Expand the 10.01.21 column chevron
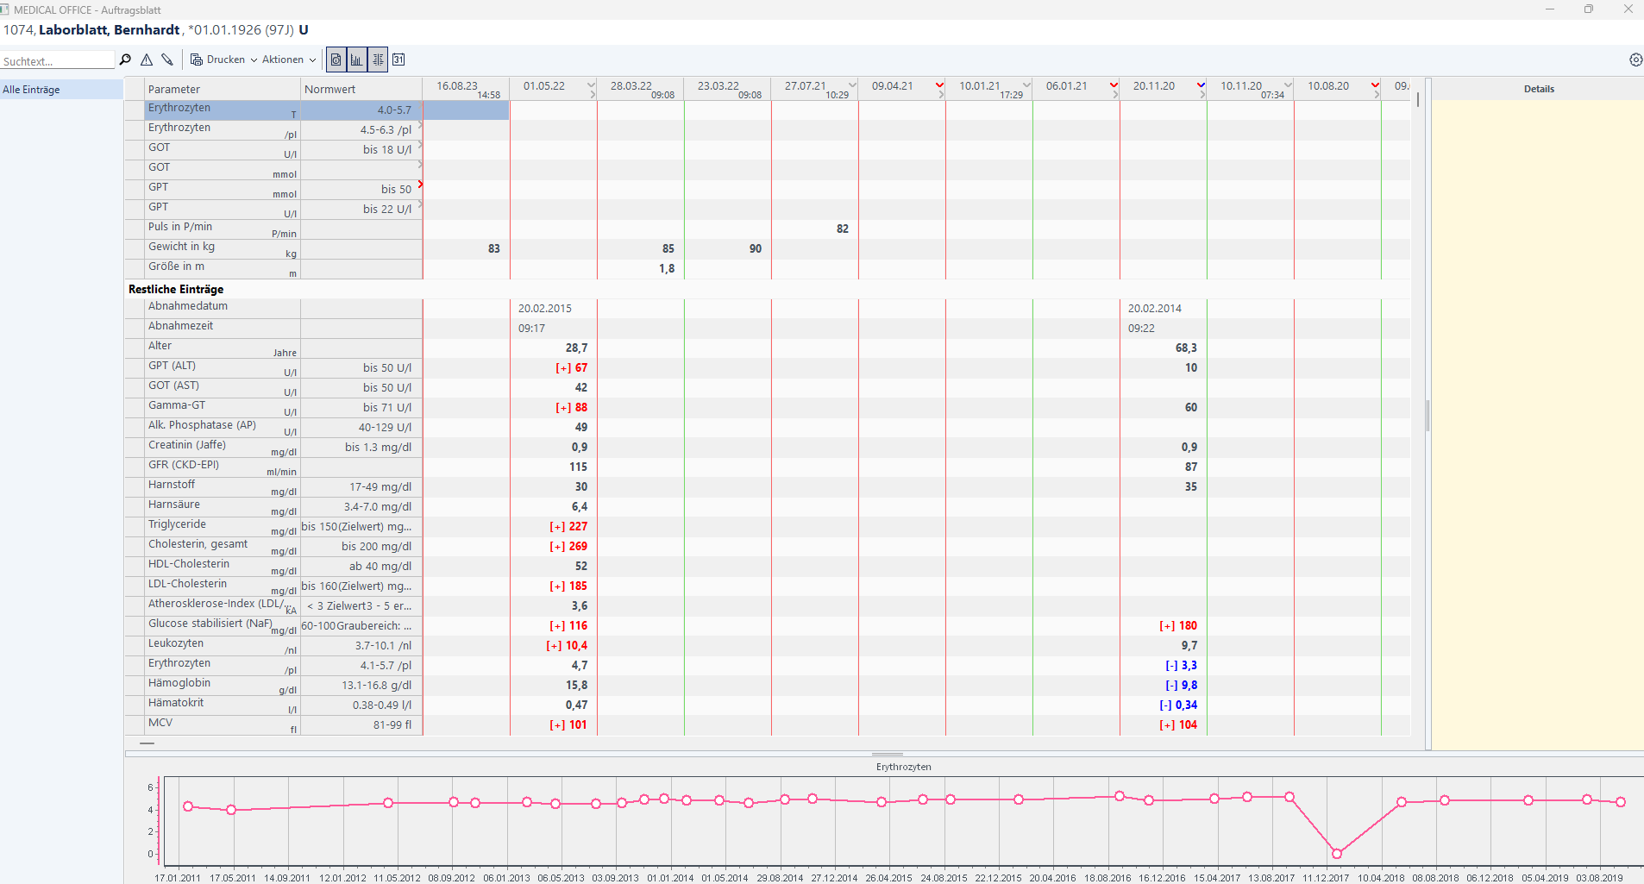This screenshot has height=884, width=1644. [x=1027, y=85]
